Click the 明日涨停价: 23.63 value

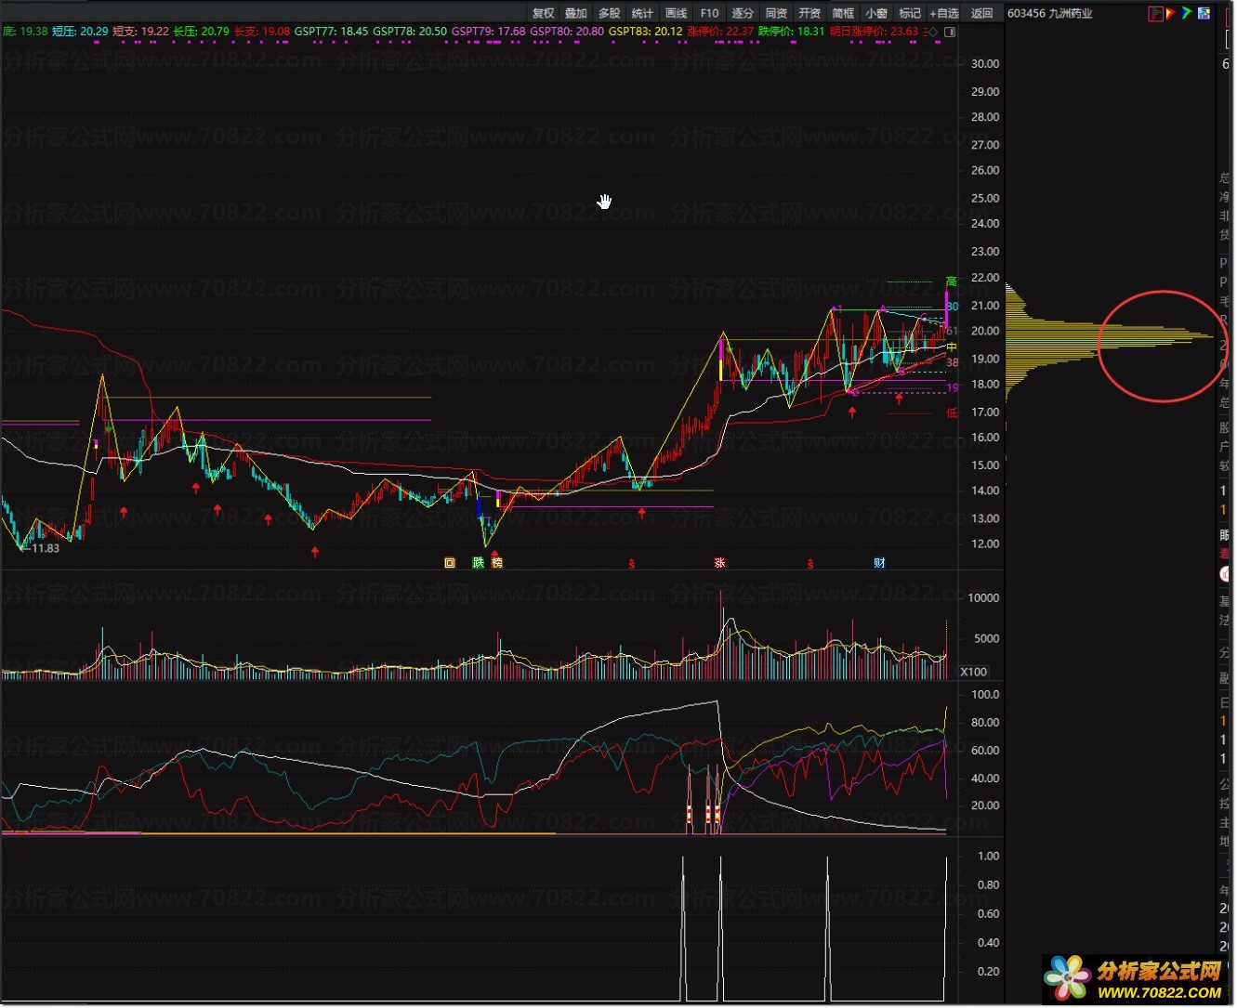(x=874, y=32)
